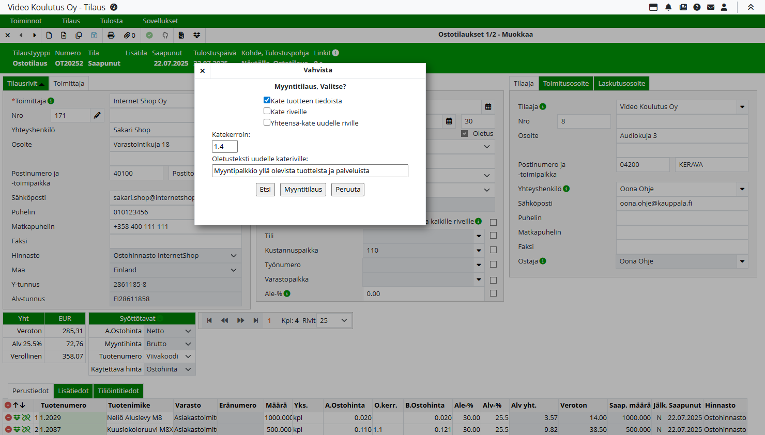765x435 pixels.
Task: Tick 'Yhteensä-kate uudelle riville' checkbox
Action: pos(267,122)
